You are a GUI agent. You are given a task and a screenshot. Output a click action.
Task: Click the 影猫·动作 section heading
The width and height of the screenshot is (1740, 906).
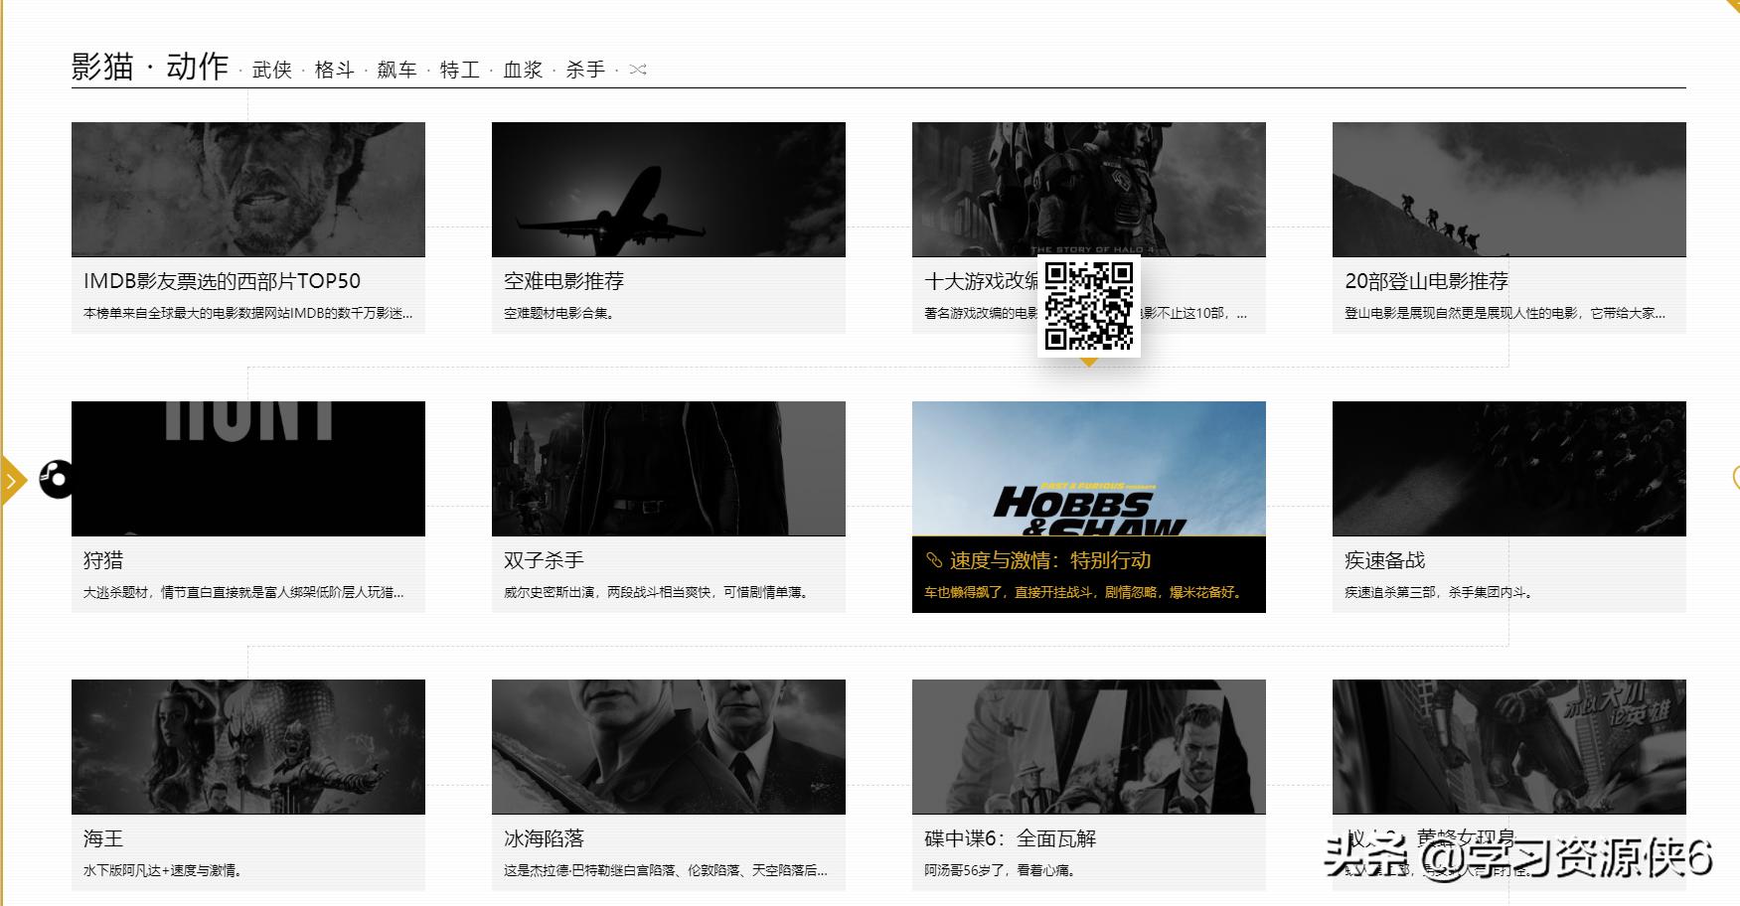tap(151, 66)
